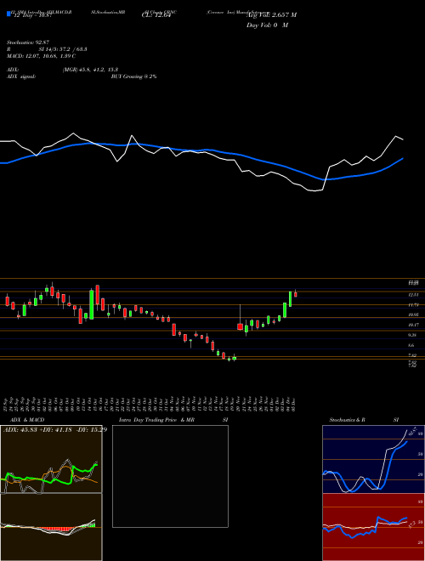Open the empty Intra Day Trading Price panel
Image resolution: width=425 pixels, height=561 pixels.
click(170, 476)
